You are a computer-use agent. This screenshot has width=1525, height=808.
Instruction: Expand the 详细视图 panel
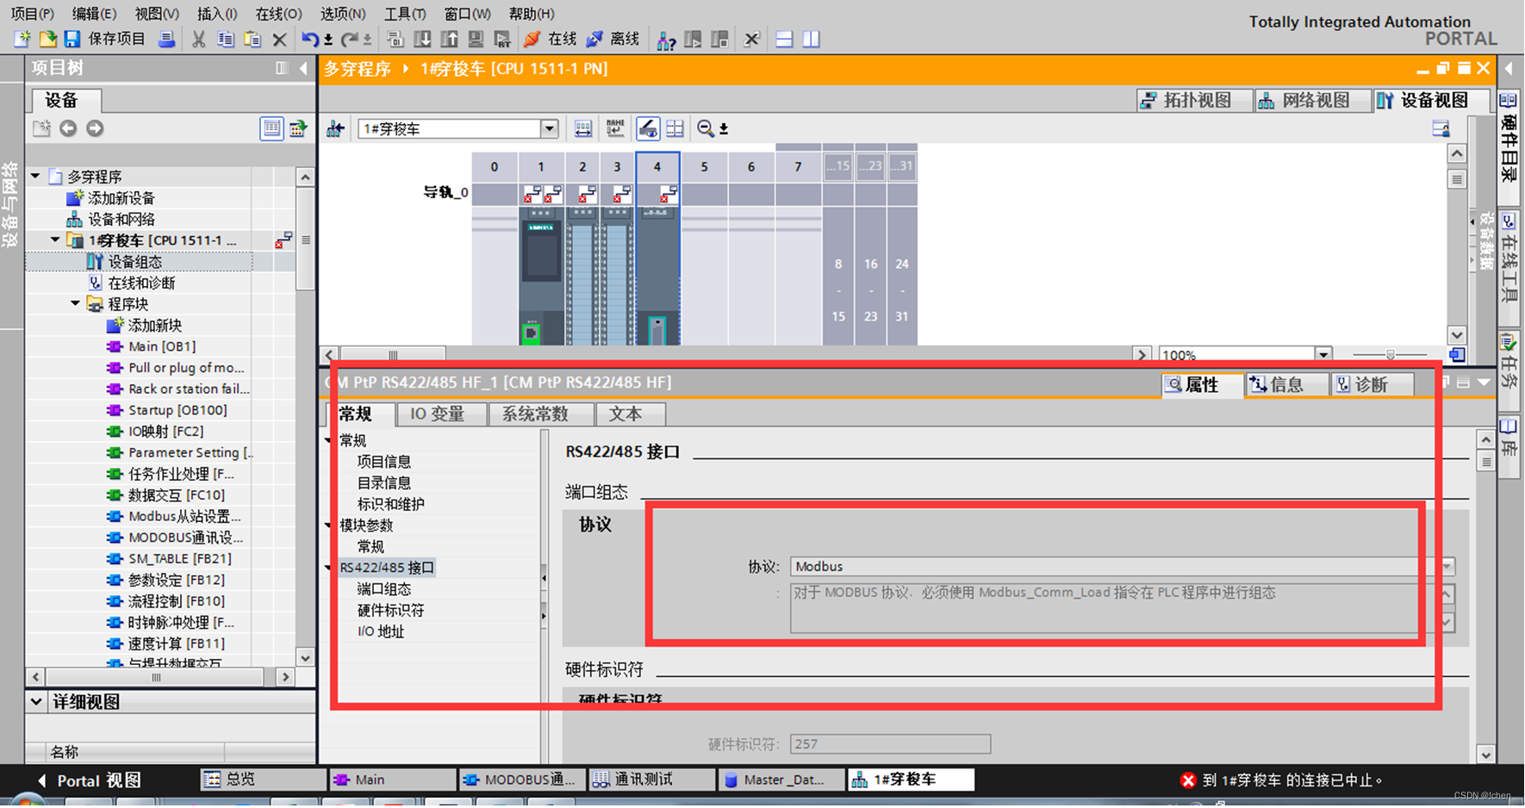point(36,701)
